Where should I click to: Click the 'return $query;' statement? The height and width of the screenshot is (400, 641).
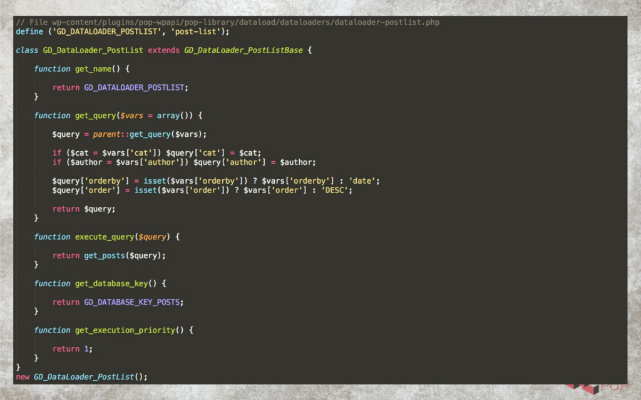84,209
